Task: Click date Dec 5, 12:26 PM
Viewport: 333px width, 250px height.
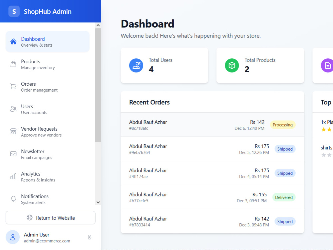Action: pyautogui.click(x=254, y=152)
